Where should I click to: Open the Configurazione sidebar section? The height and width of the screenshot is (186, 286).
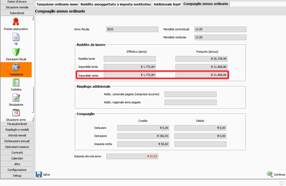point(17,170)
